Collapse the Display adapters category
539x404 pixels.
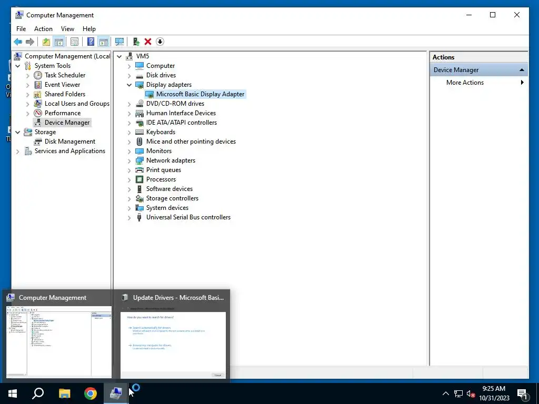[x=129, y=85]
